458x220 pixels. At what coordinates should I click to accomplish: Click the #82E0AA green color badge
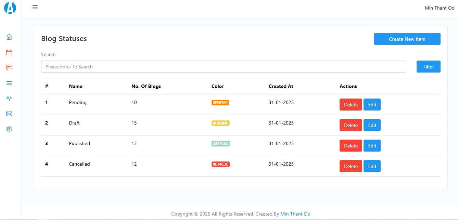(220, 144)
